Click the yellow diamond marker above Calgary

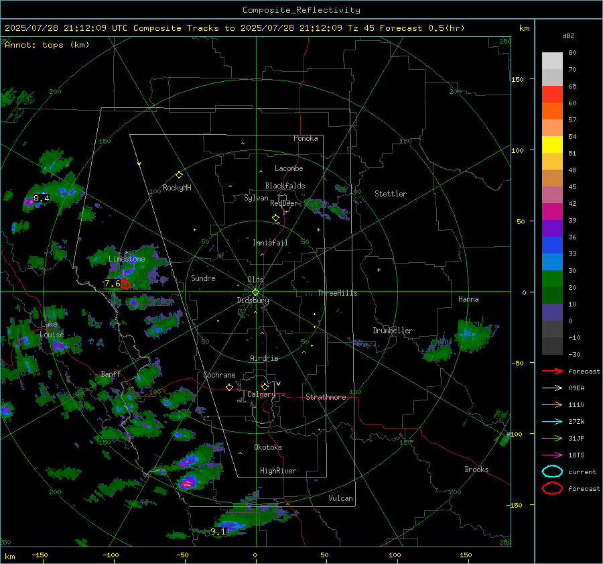[265, 386]
